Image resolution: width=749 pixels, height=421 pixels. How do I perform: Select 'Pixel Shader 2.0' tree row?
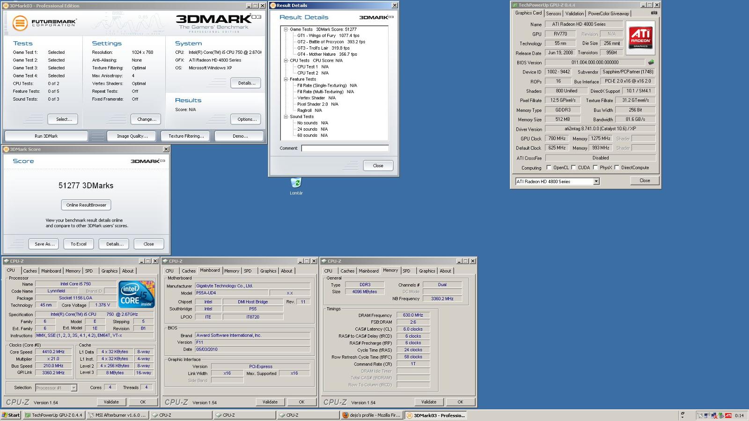(x=317, y=104)
